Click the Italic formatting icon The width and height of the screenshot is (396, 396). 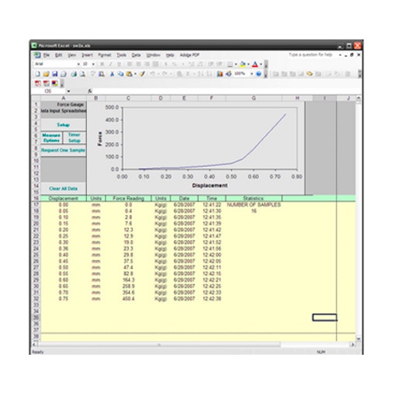[110, 64]
